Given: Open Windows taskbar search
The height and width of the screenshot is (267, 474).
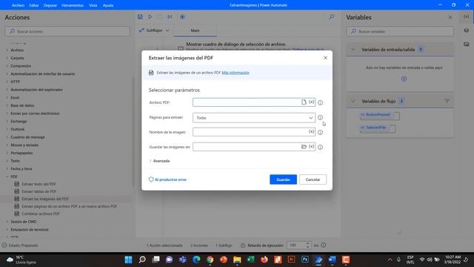Looking at the screenshot, I should click(x=142, y=260).
